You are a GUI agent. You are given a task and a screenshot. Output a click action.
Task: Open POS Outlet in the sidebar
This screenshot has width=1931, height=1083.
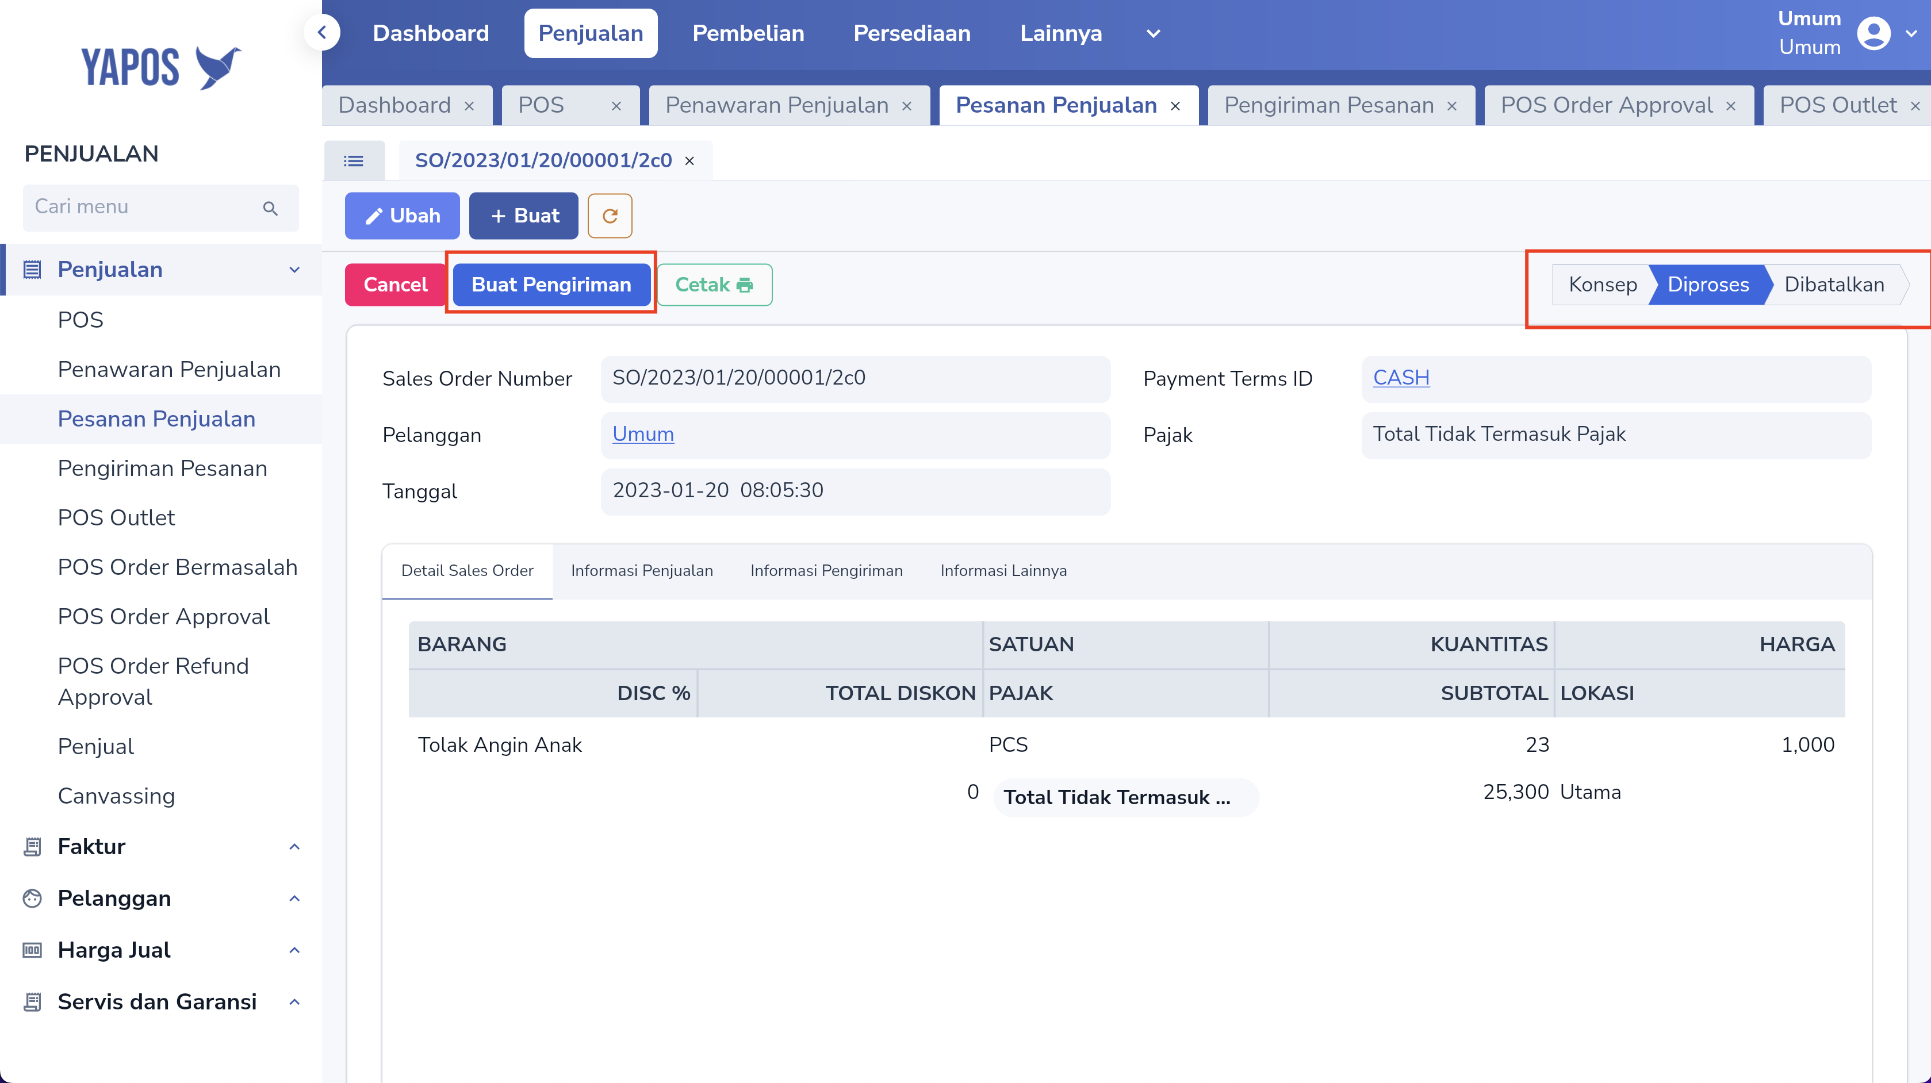click(116, 518)
